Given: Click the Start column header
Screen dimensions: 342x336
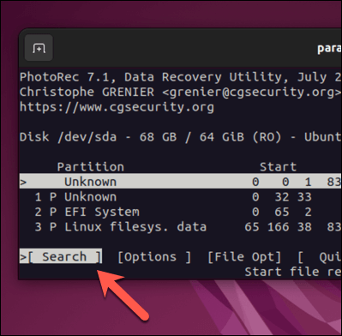Looking at the screenshot, I should pos(278,167).
